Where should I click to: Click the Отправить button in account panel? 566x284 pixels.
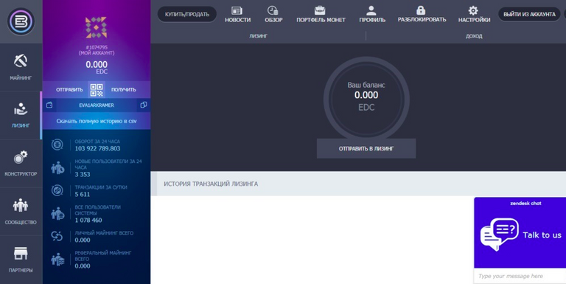click(69, 89)
